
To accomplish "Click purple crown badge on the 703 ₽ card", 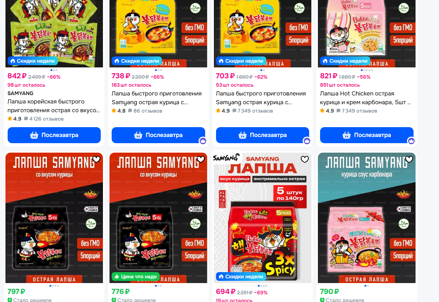I will click(x=307, y=141).
